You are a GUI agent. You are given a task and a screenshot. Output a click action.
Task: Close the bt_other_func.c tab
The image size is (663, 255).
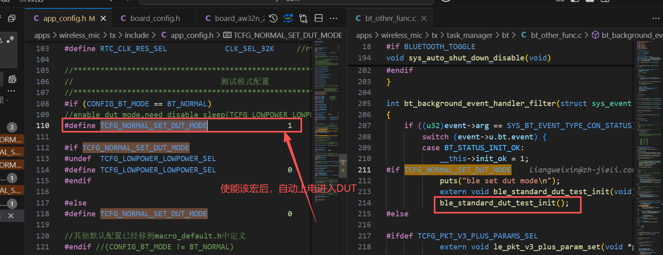(x=424, y=19)
